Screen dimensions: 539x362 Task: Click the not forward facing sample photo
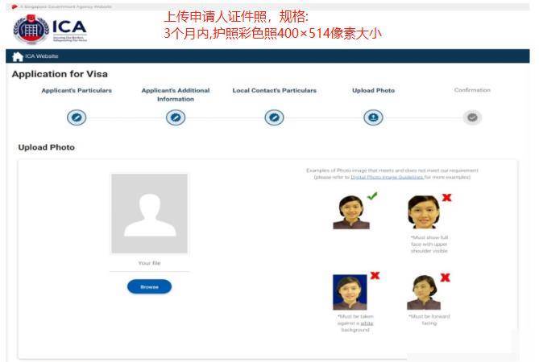(x=423, y=292)
